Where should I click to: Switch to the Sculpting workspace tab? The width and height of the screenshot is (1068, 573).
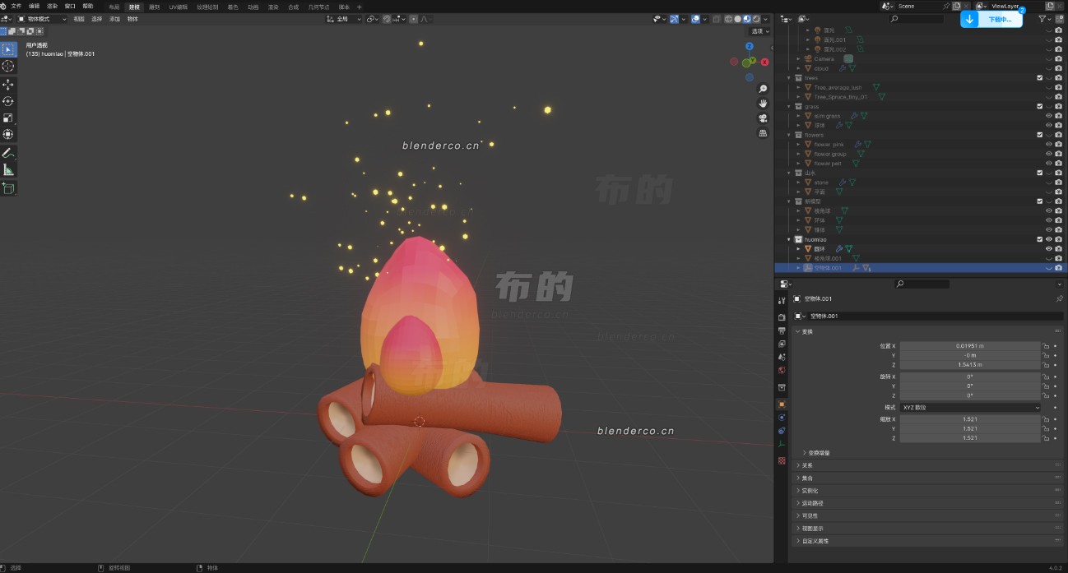154,7
